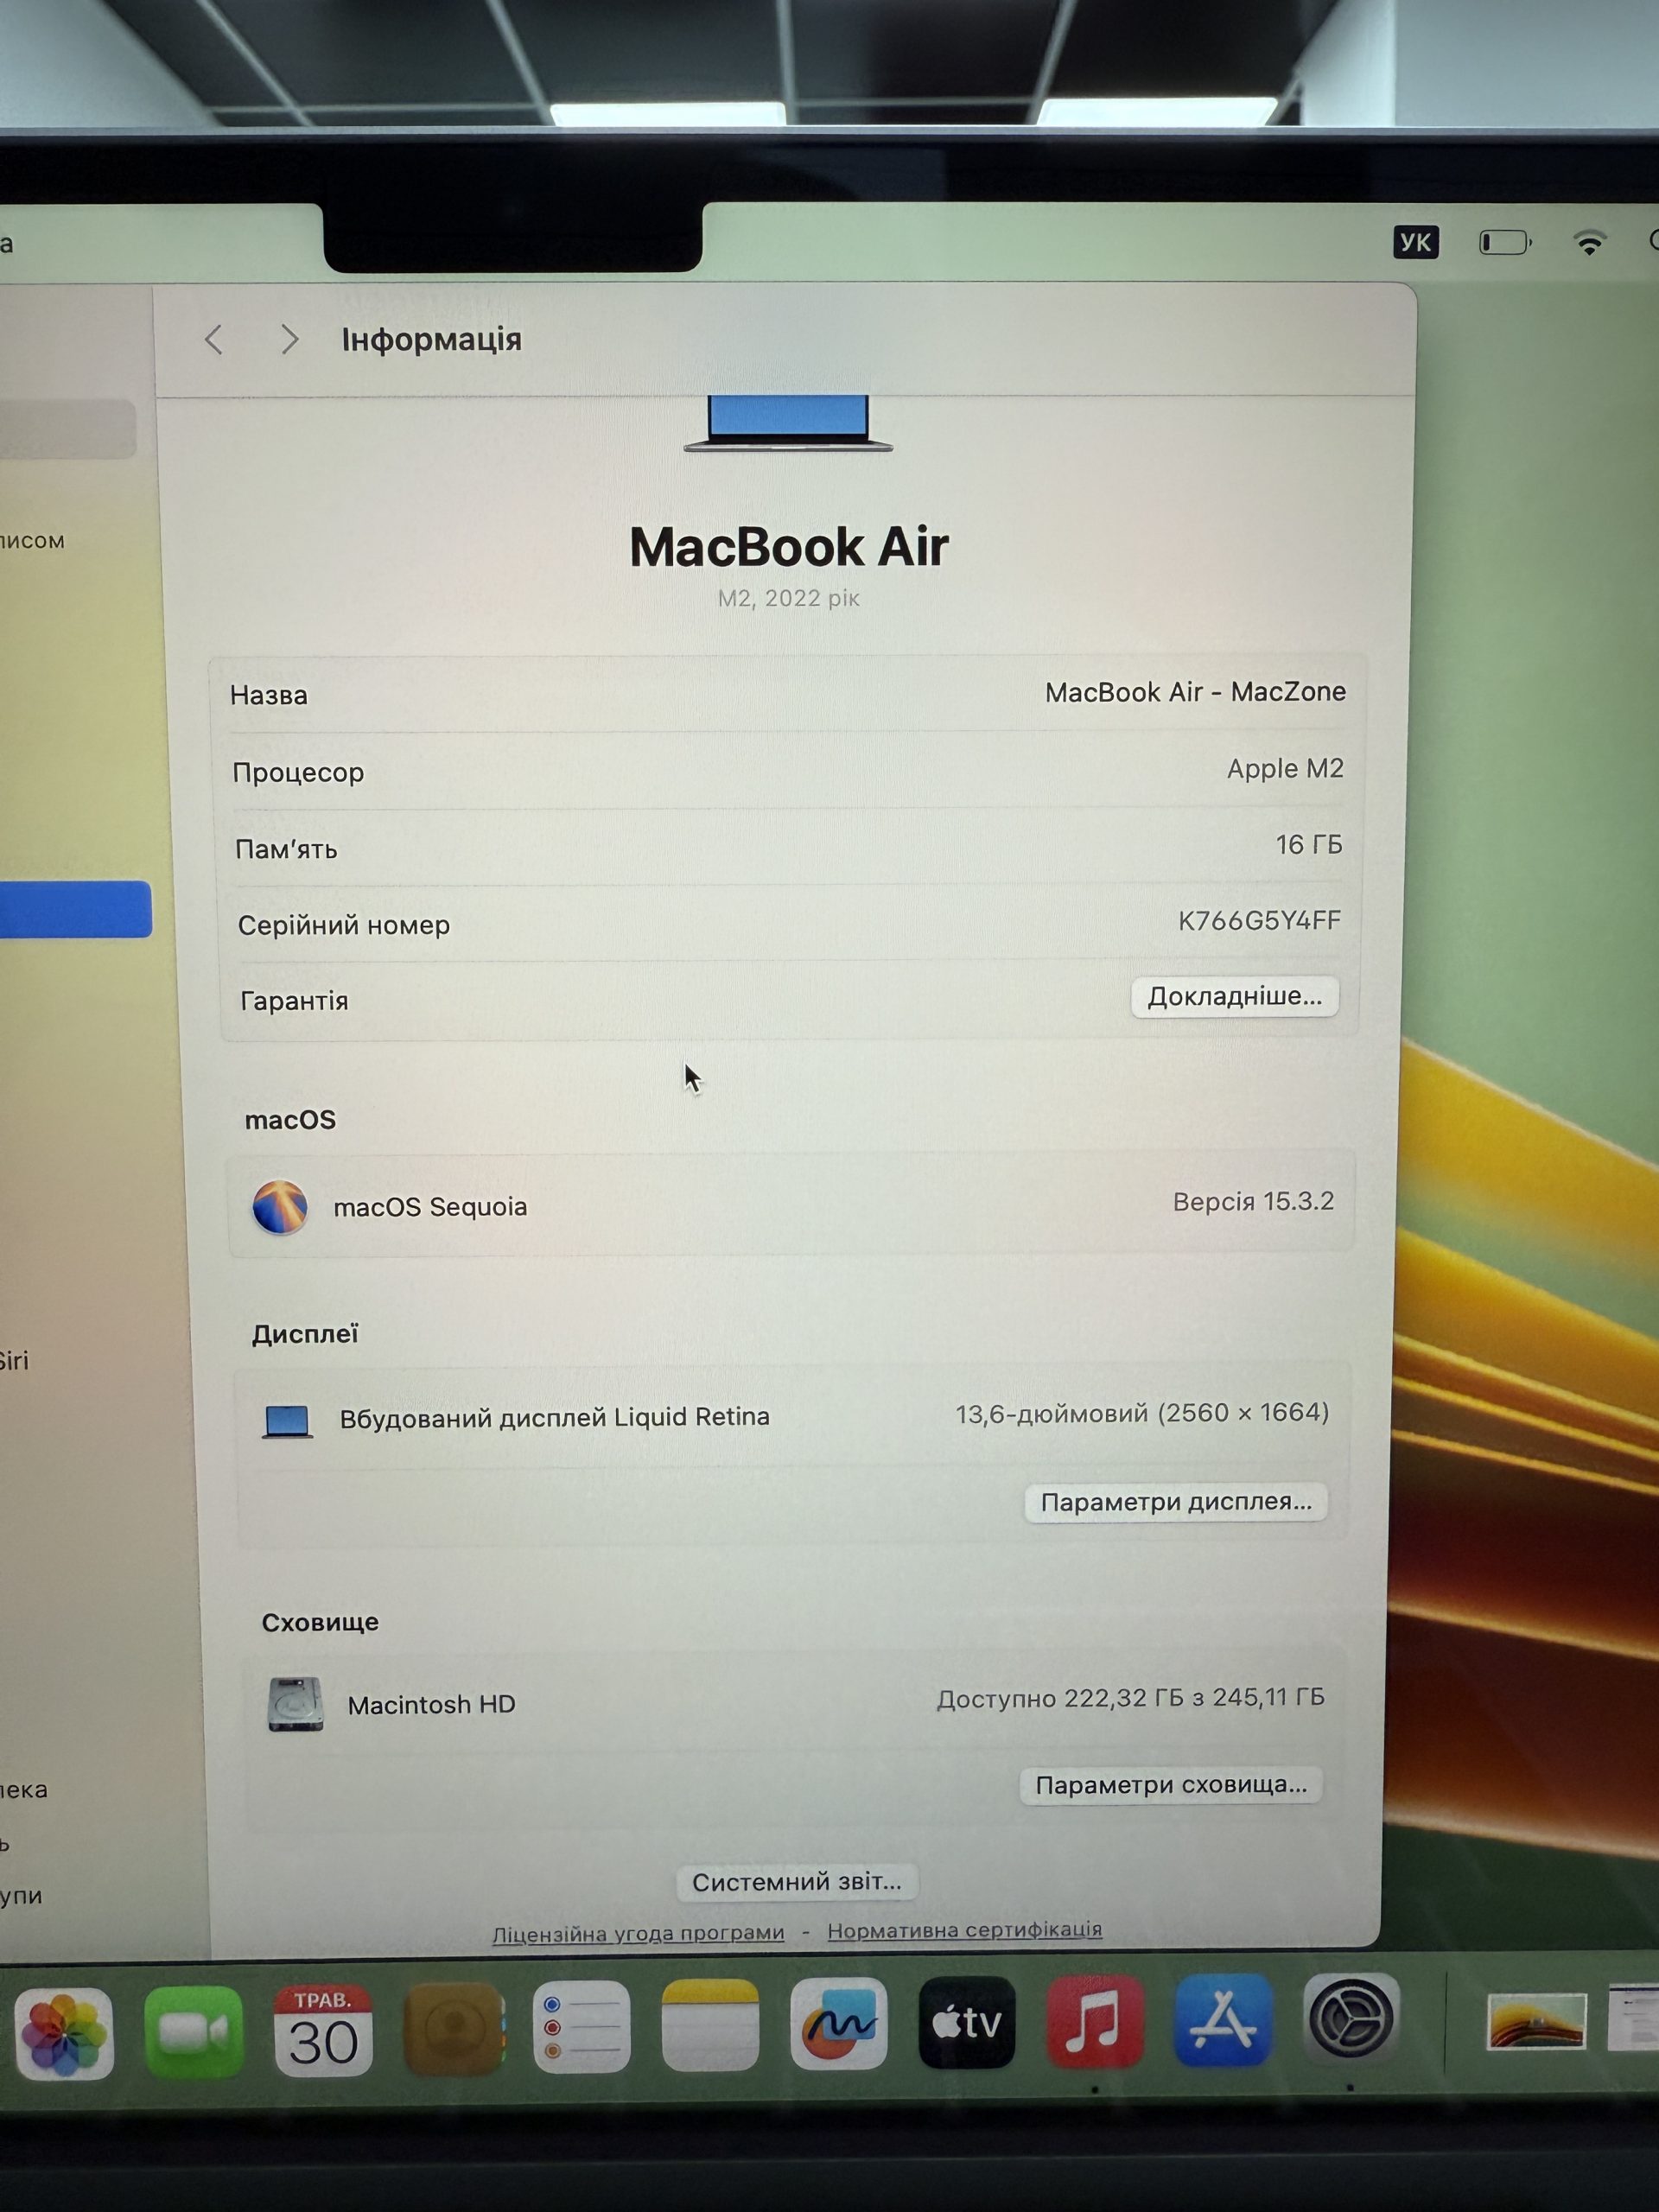Click the MacBook Air illustration
This screenshot has width=1659, height=2212.
(x=788, y=423)
